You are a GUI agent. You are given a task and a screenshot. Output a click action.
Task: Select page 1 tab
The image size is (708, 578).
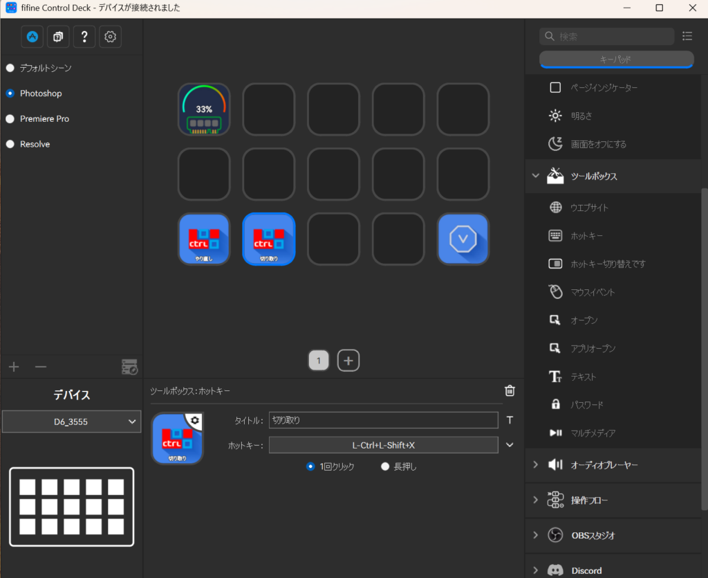coord(319,361)
